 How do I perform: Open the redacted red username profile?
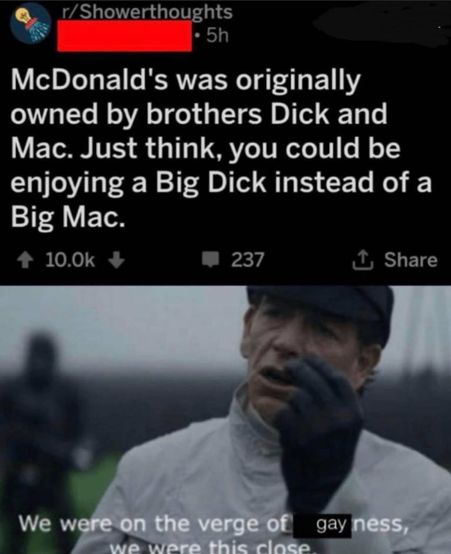click(x=125, y=35)
